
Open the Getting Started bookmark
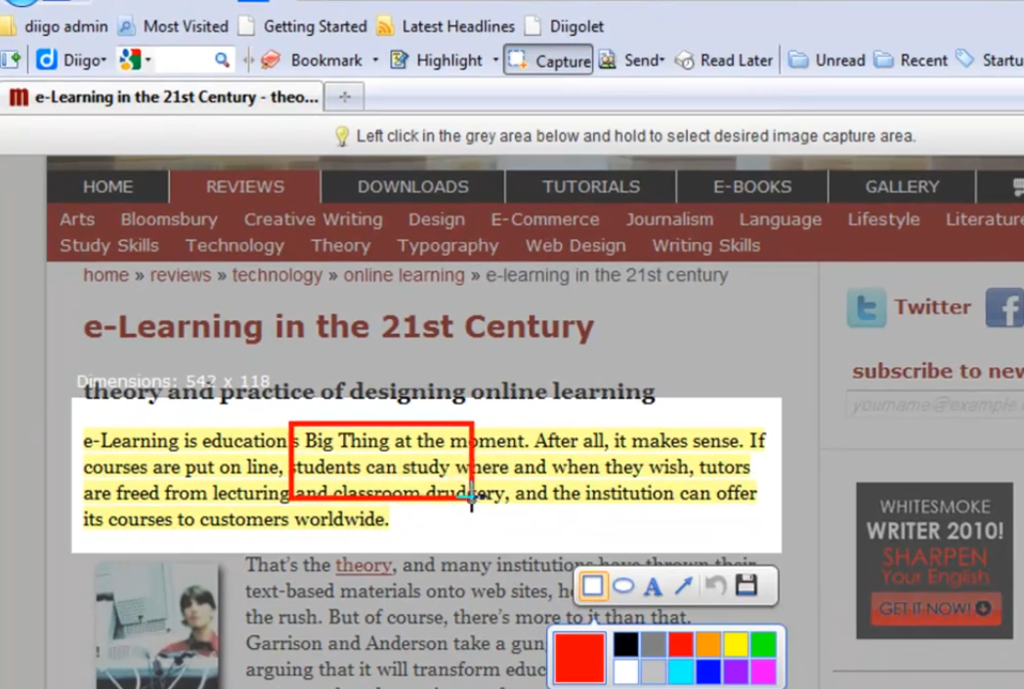tap(302, 26)
